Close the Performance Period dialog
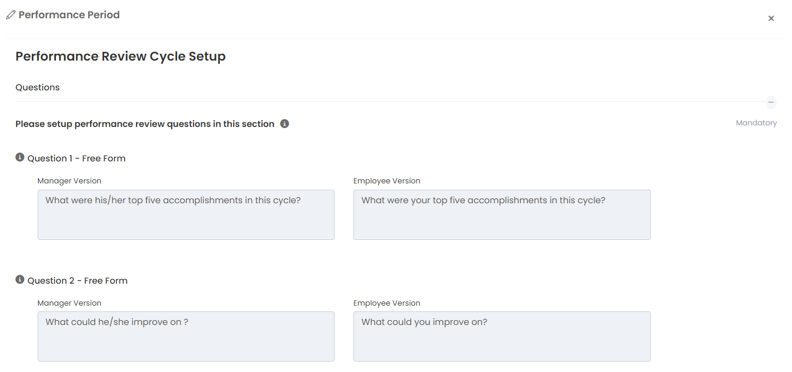The height and width of the screenshot is (372, 792). click(771, 18)
